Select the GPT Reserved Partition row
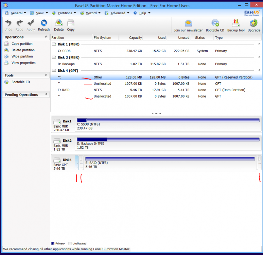The image size is (263, 255). pyautogui.click(x=156, y=77)
